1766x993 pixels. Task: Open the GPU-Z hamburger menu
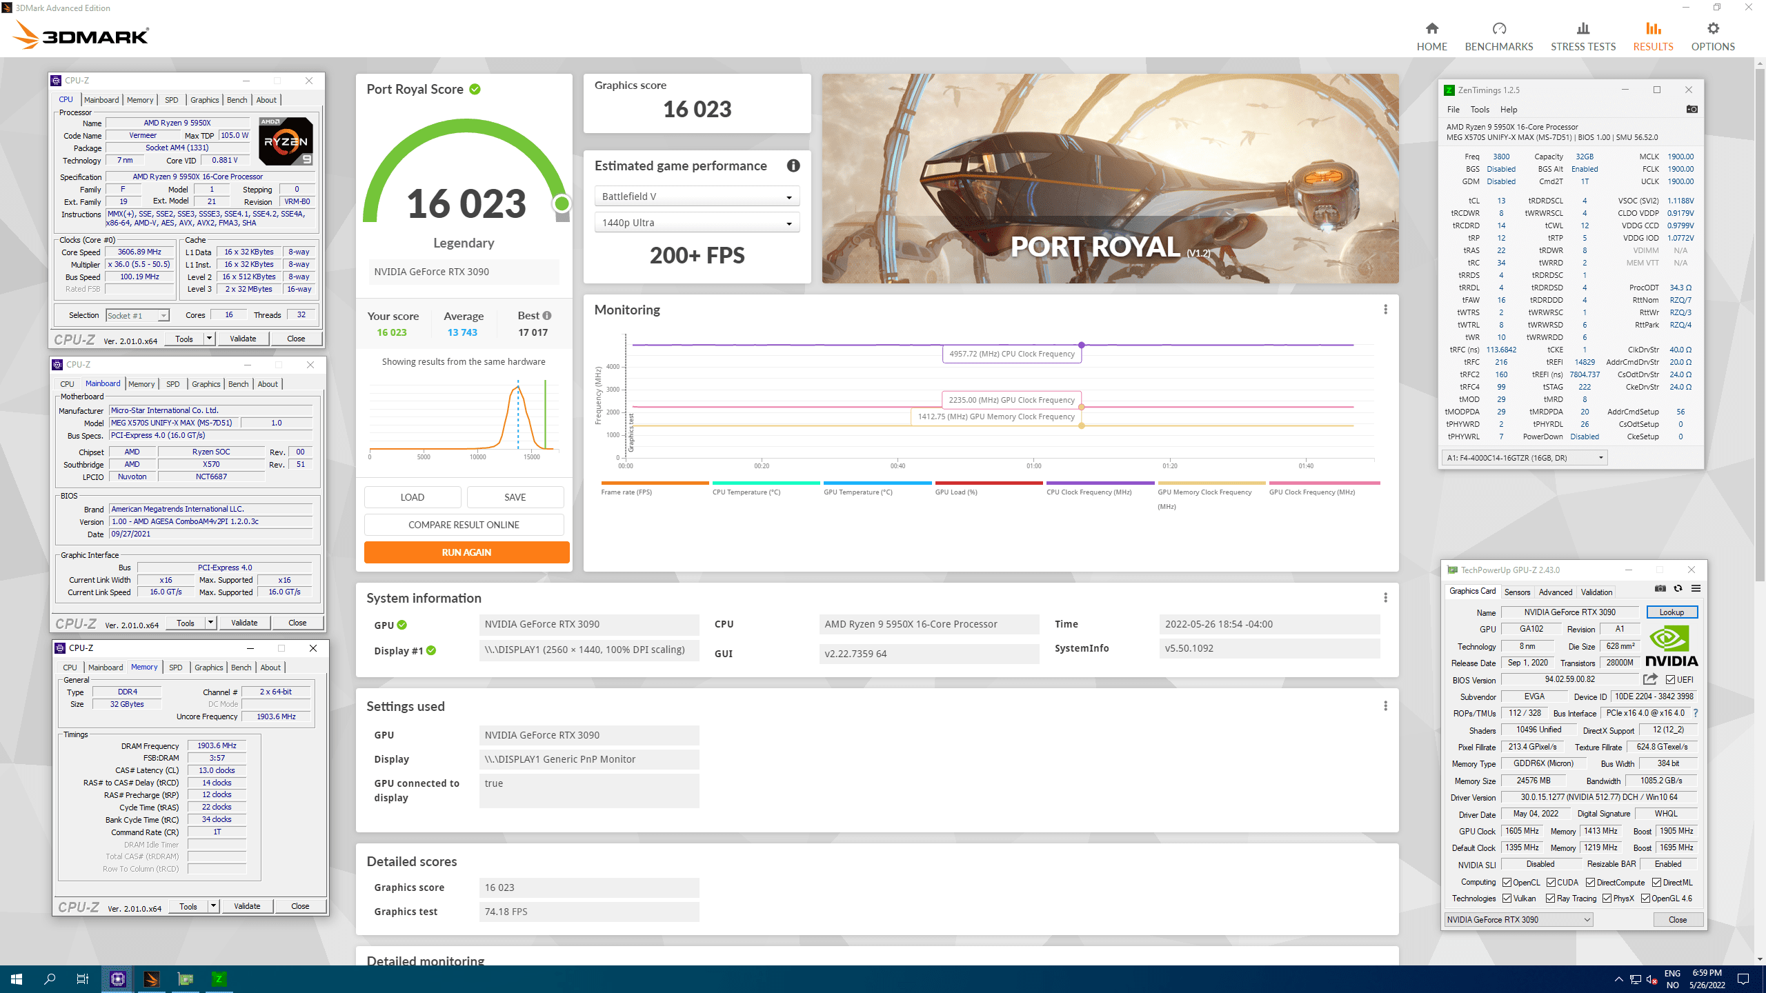pyautogui.click(x=1696, y=588)
